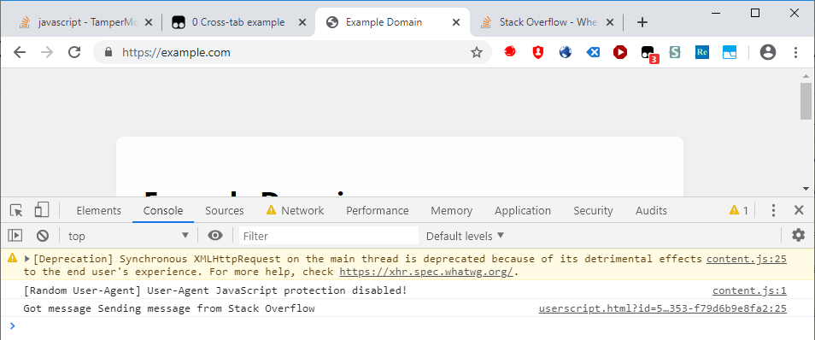Screen dimensions: 815x340
Task: Bookmark this page with star icon
Action: click(476, 52)
